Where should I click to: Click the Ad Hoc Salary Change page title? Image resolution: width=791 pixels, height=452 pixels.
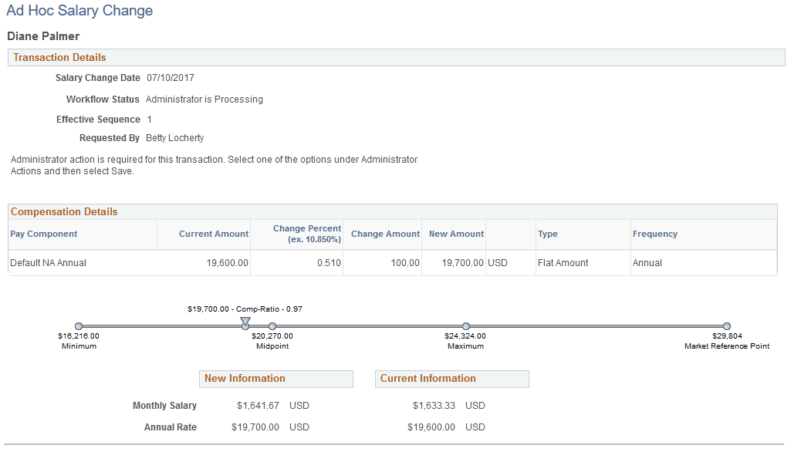pos(79,11)
